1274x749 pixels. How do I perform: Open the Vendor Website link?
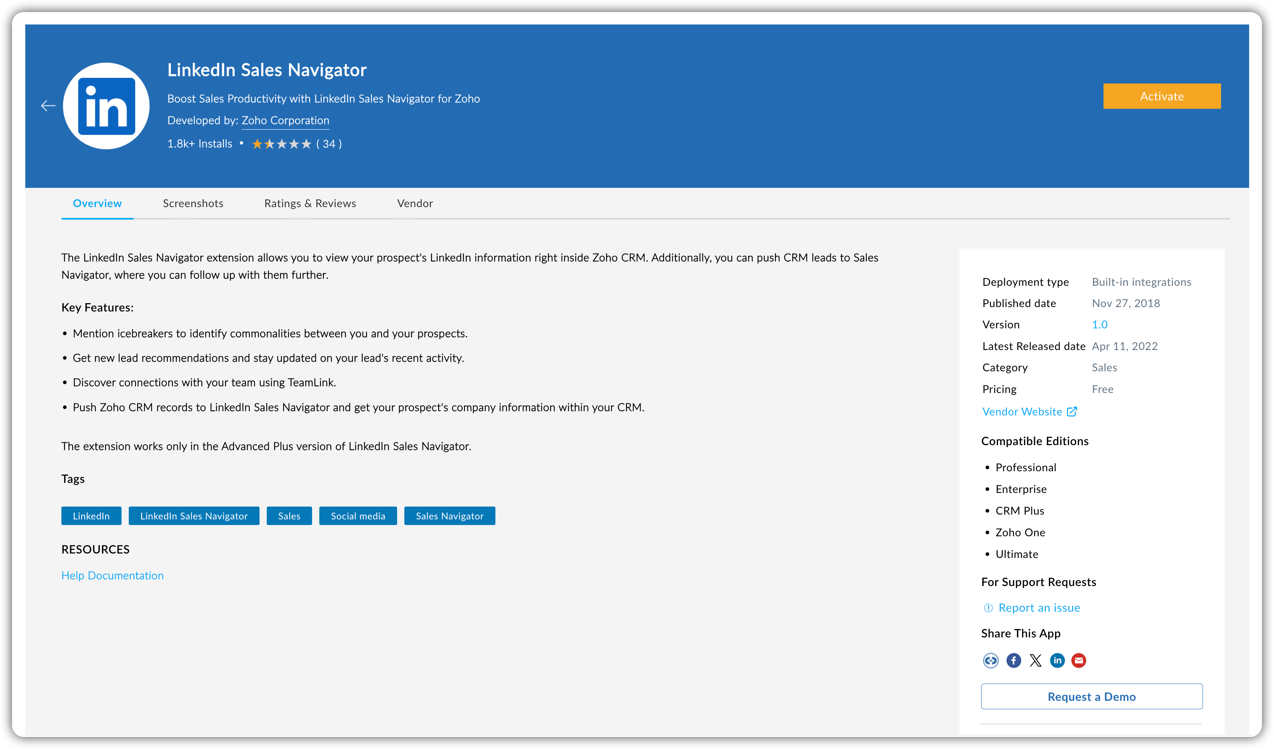pos(1022,412)
